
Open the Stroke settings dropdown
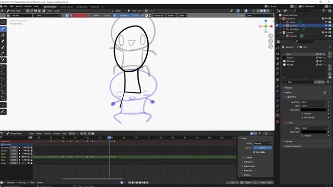(x=171, y=16)
